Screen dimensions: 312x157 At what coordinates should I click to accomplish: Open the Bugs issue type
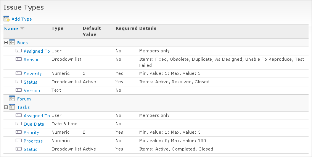[23, 43]
